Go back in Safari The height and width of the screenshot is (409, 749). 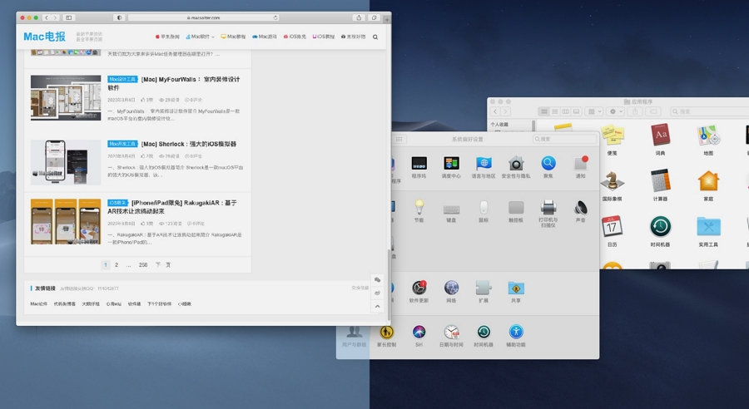coord(47,17)
